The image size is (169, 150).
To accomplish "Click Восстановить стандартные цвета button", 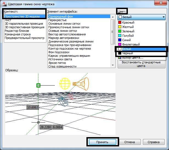I will (x=141, y=64).
